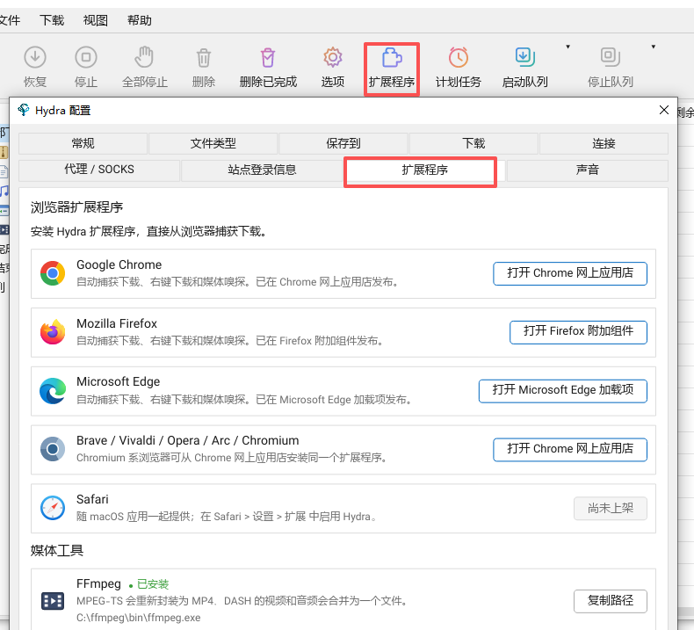Open 选项 gear icon in toolbar
694x630 pixels.
[333, 57]
